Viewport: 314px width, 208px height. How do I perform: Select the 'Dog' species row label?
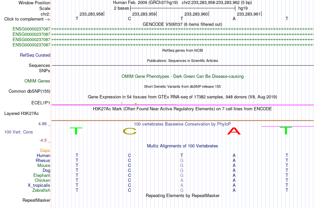click(x=46, y=171)
